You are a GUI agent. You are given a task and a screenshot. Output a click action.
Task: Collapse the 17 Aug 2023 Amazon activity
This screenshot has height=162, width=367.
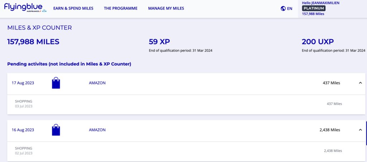click(x=360, y=83)
